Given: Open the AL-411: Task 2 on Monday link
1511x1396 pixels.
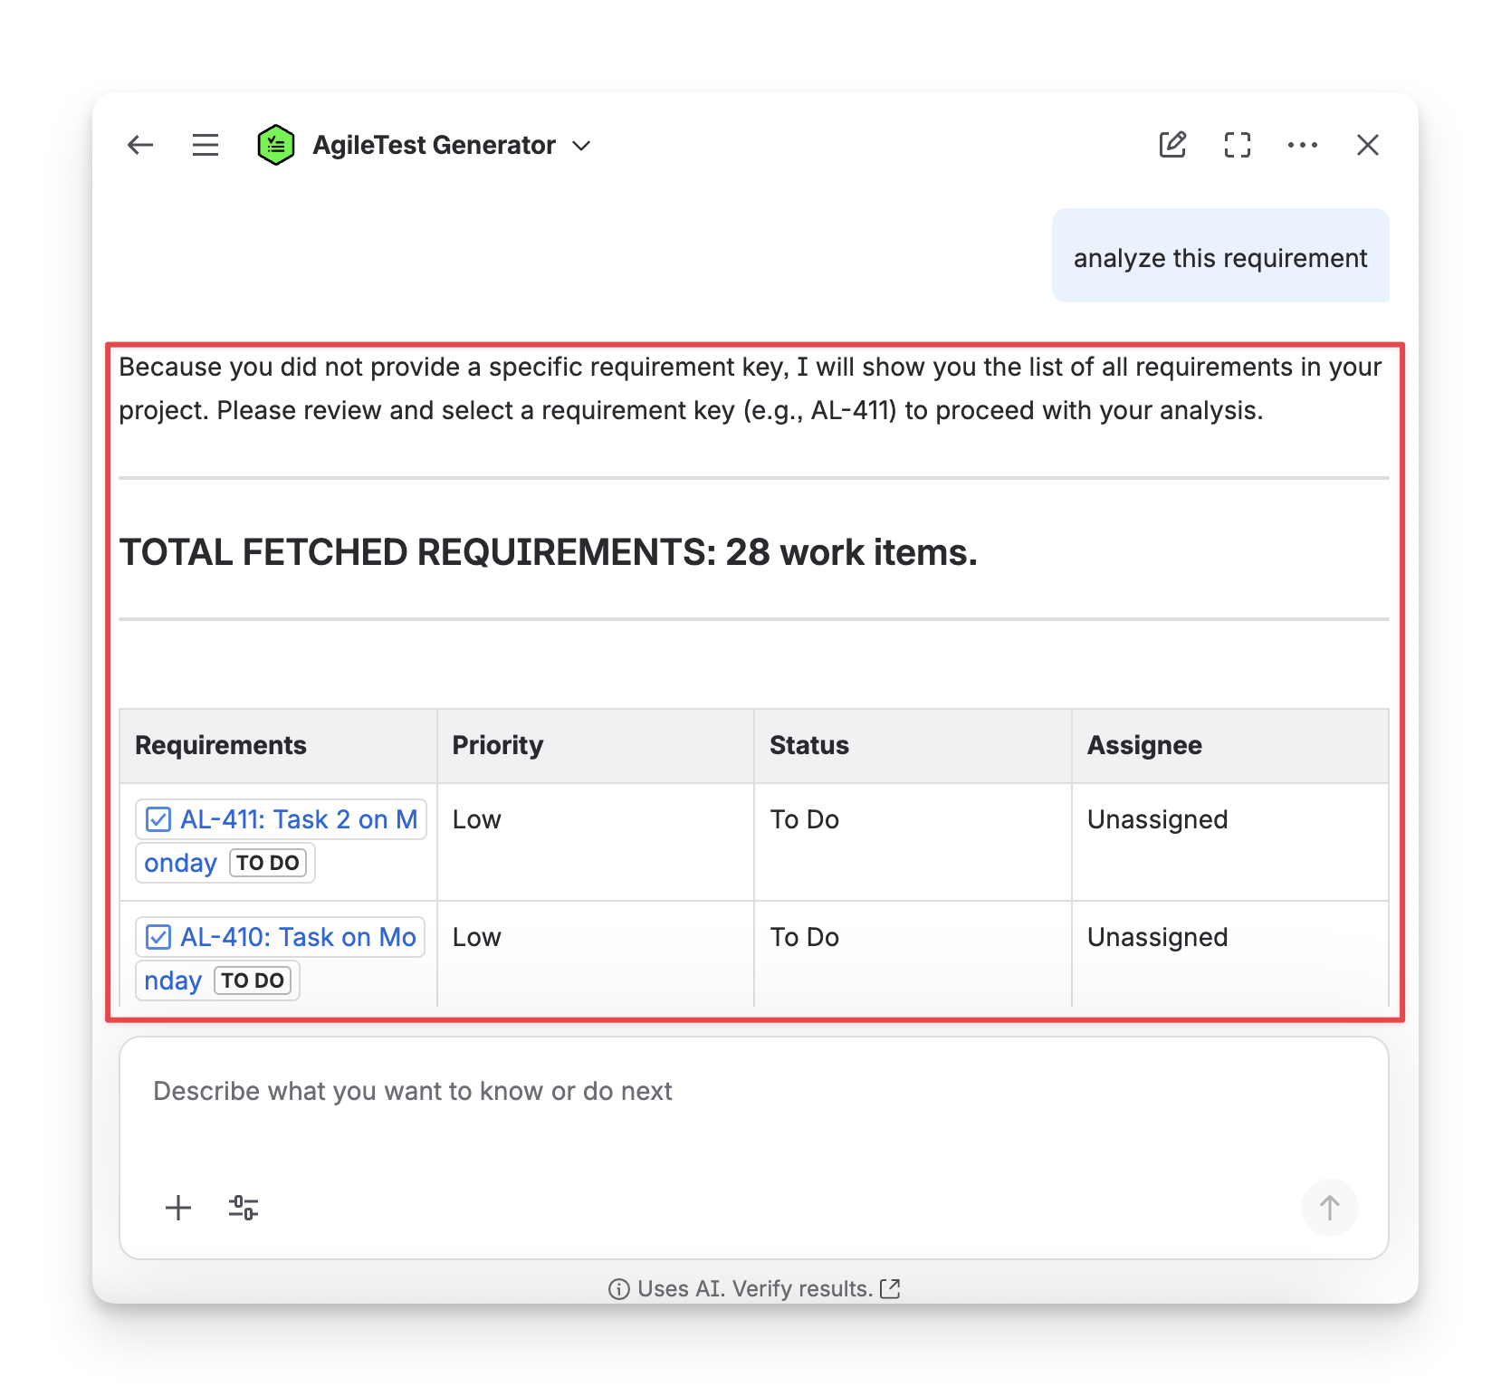Looking at the screenshot, I should pos(298,820).
